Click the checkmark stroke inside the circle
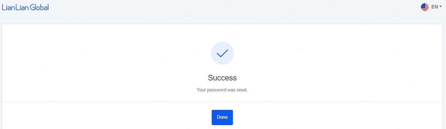This screenshot has height=129, width=446. [x=222, y=54]
